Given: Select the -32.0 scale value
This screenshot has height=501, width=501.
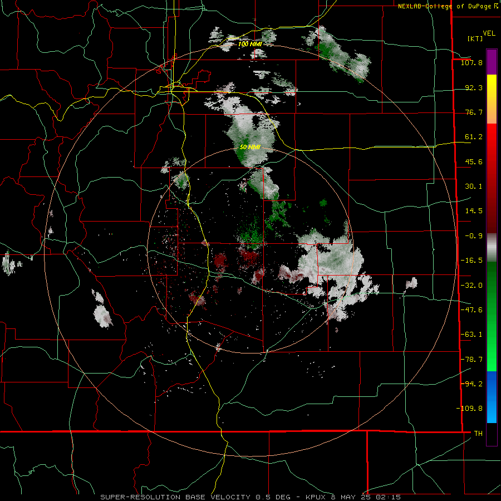Looking at the screenshot, I should 471,286.
